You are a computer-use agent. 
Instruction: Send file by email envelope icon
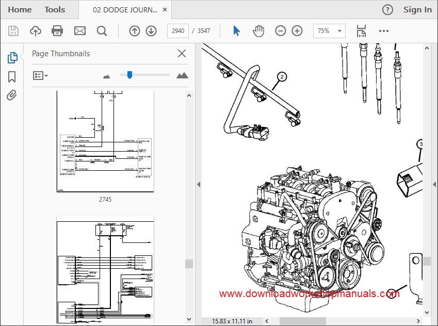tap(80, 31)
